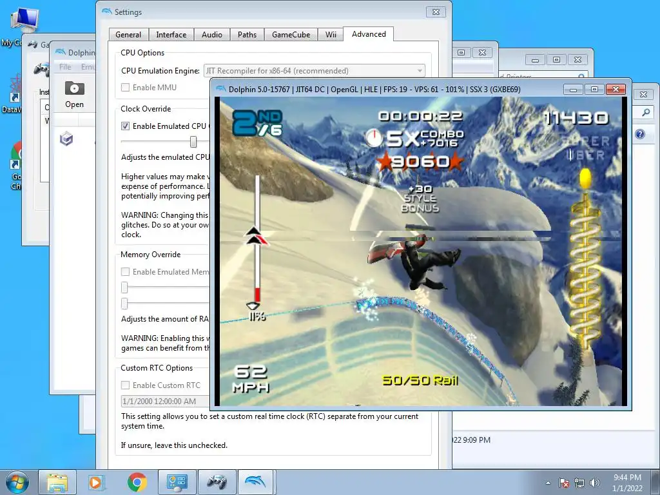This screenshot has height=495, width=660.
Task: Click the first Memory Override slider handle
Action: [x=124, y=287]
